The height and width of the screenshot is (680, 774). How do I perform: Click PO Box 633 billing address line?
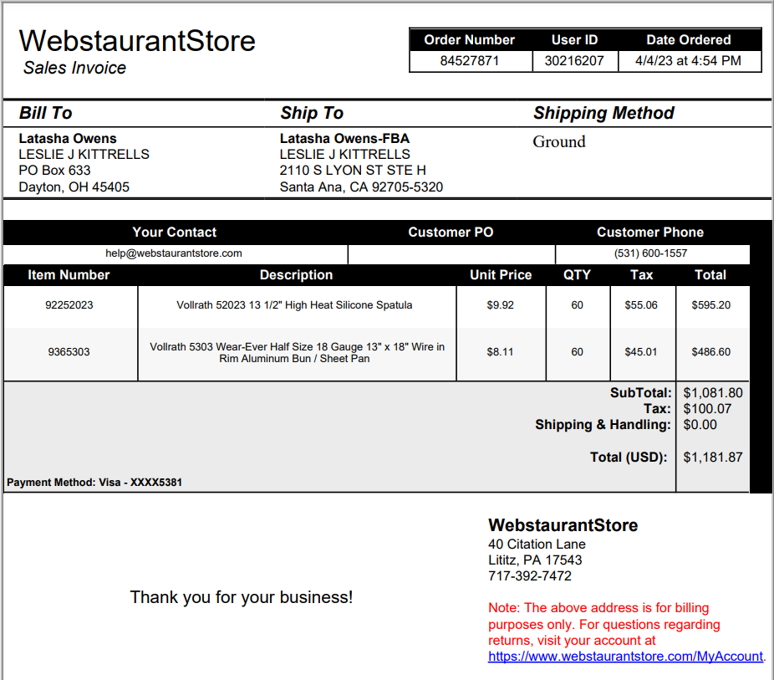pos(55,171)
